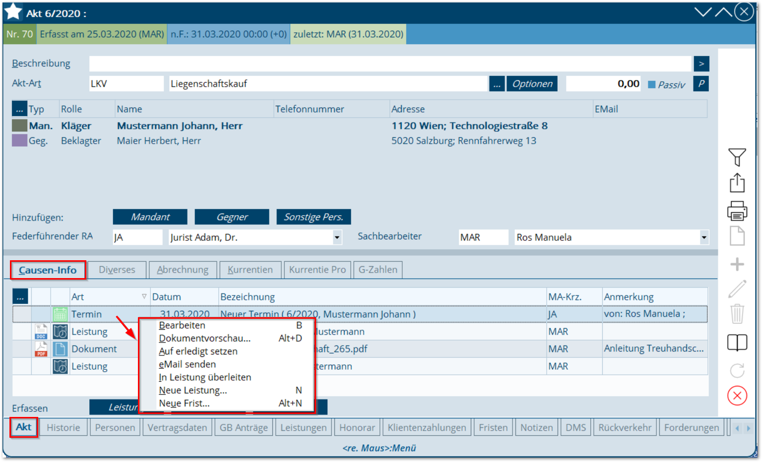This screenshot has height=462, width=762.
Task: Click the PDF file icon in Dokument row
Action: [41, 349]
